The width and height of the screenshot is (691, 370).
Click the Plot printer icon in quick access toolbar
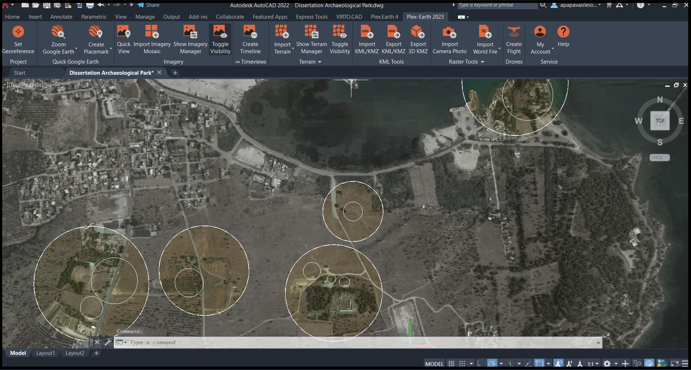90,5
